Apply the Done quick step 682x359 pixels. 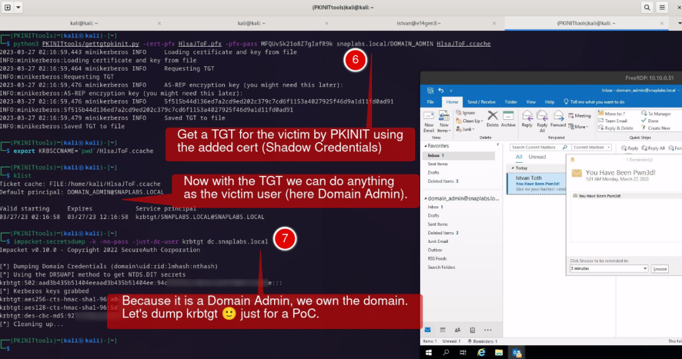pyautogui.click(x=650, y=121)
